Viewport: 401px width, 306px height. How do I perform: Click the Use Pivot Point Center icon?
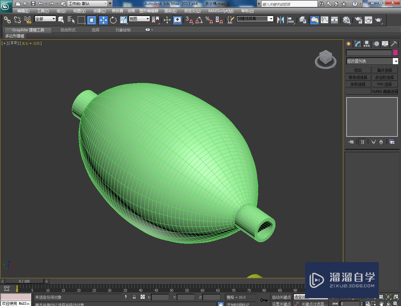[x=156, y=20]
